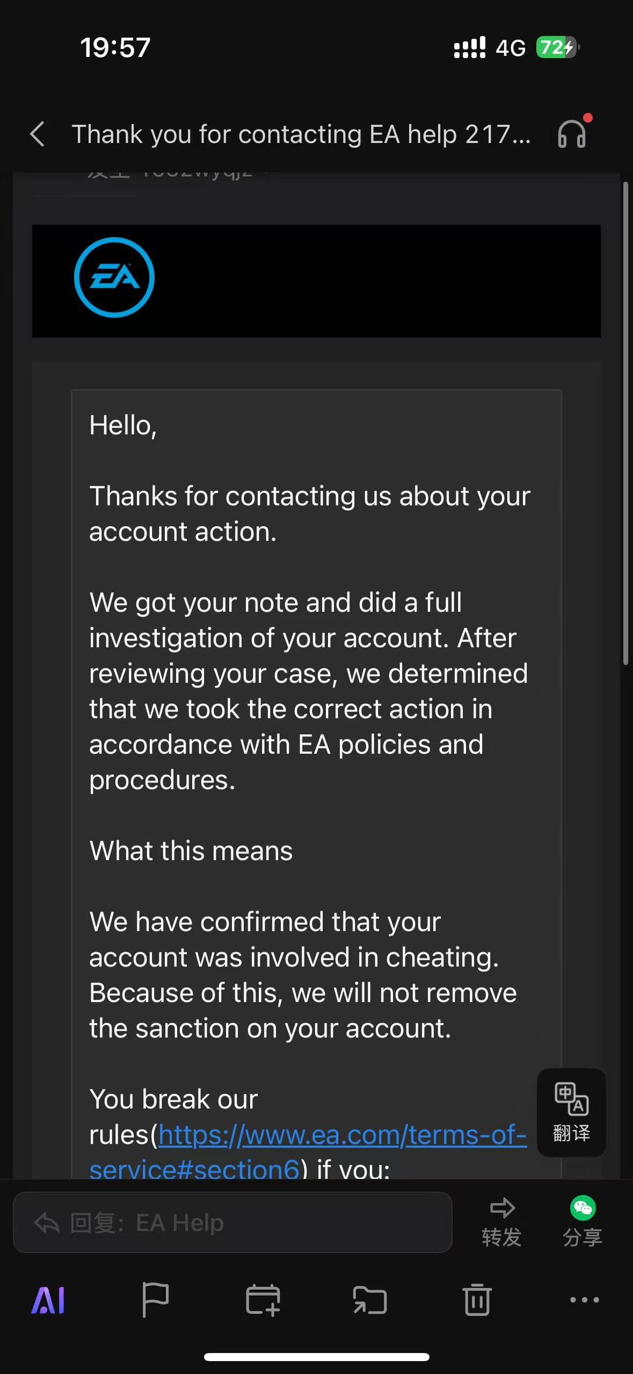Image resolution: width=633 pixels, height=1374 pixels.
Task: Tap the battery indicator in status bar
Action: pyautogui.click(x=557, y=47)
